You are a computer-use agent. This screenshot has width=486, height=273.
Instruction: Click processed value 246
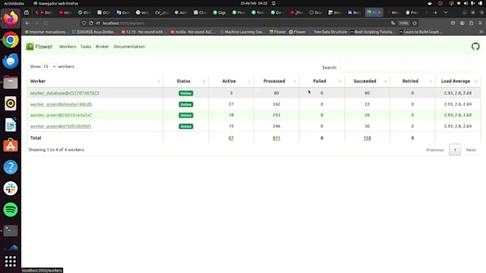click(x=276, y=126)
